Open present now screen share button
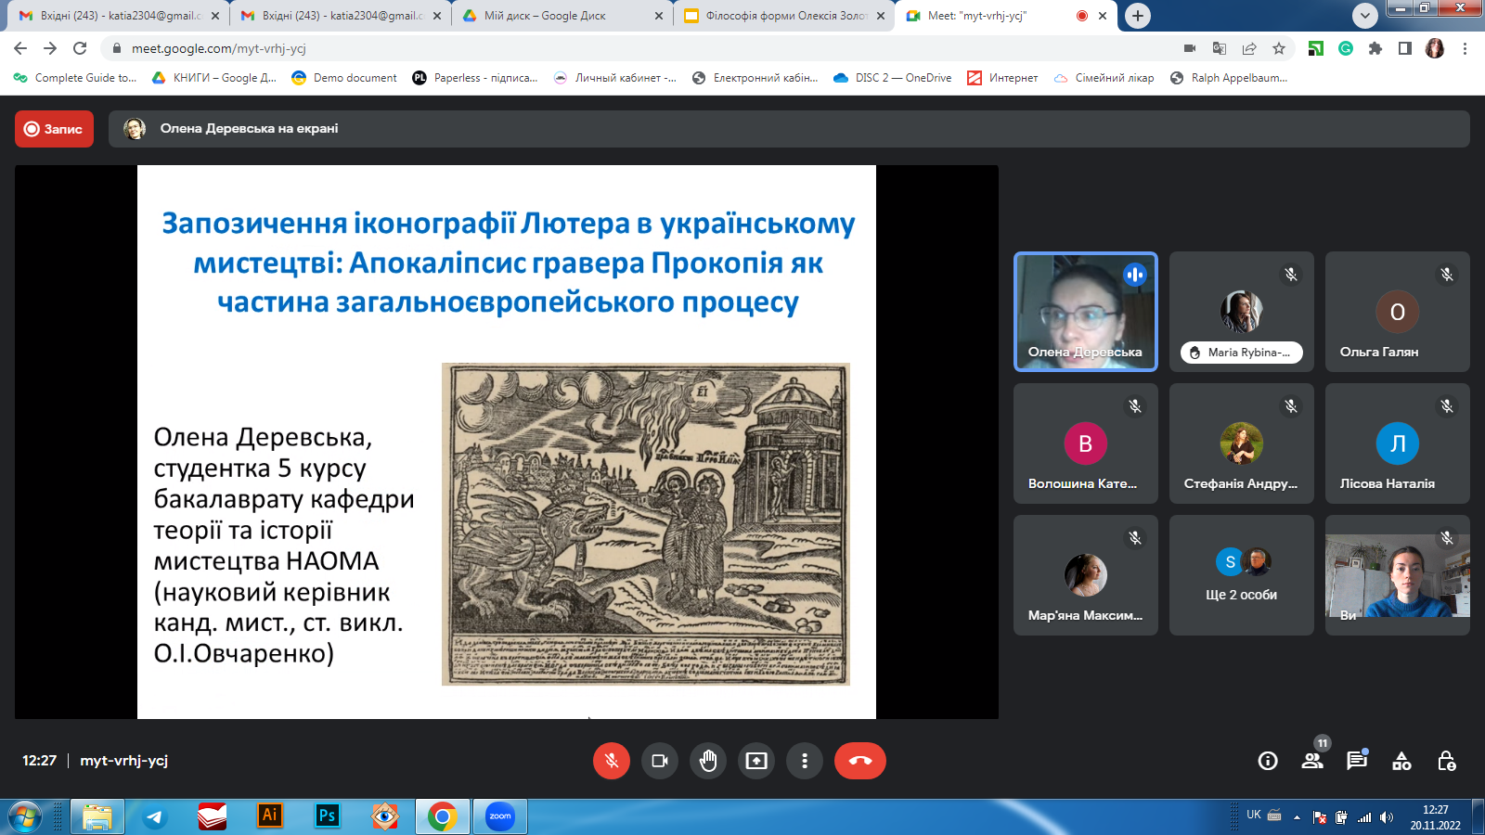This screenshot has height=835, width=1485. click(x=756, y=761)
